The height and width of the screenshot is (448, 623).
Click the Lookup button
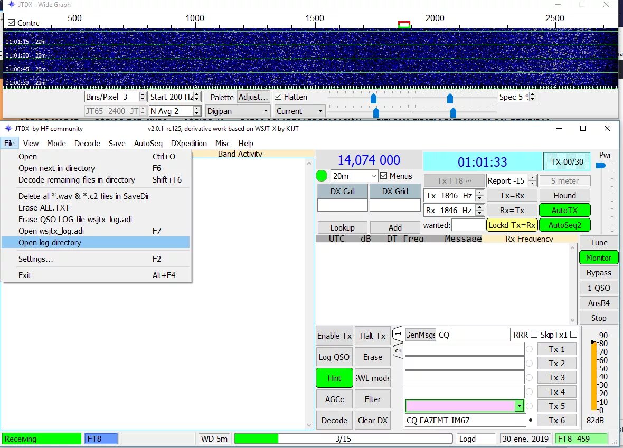pyautogui.click(x=343, y=227)
